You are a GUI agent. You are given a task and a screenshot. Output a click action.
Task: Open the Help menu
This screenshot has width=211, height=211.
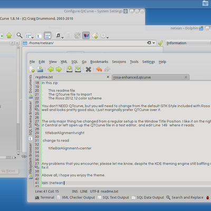162,62
